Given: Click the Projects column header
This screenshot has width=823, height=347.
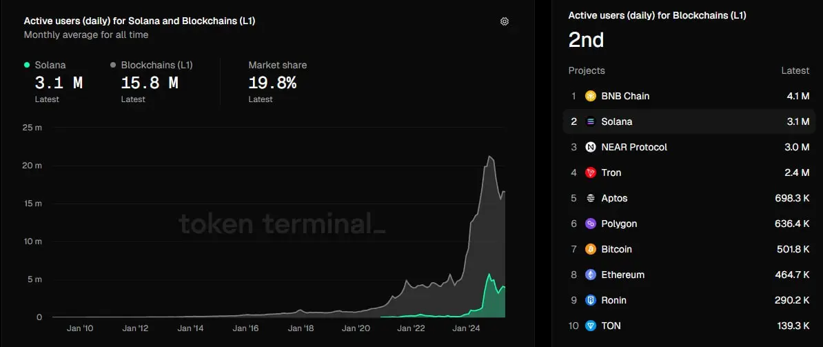Looking at the screenshot, I should click(x=587, y=70).
